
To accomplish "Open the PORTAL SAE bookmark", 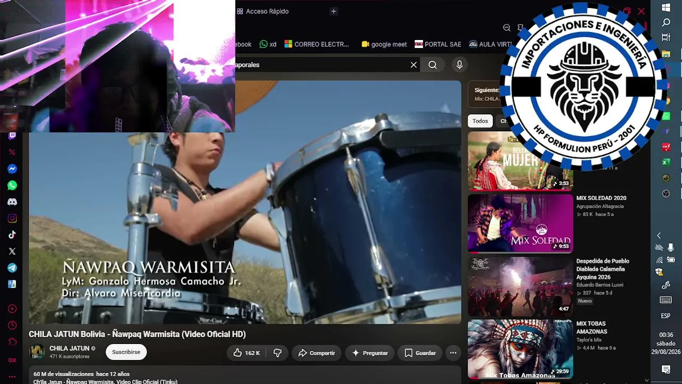I will [438, 44].
